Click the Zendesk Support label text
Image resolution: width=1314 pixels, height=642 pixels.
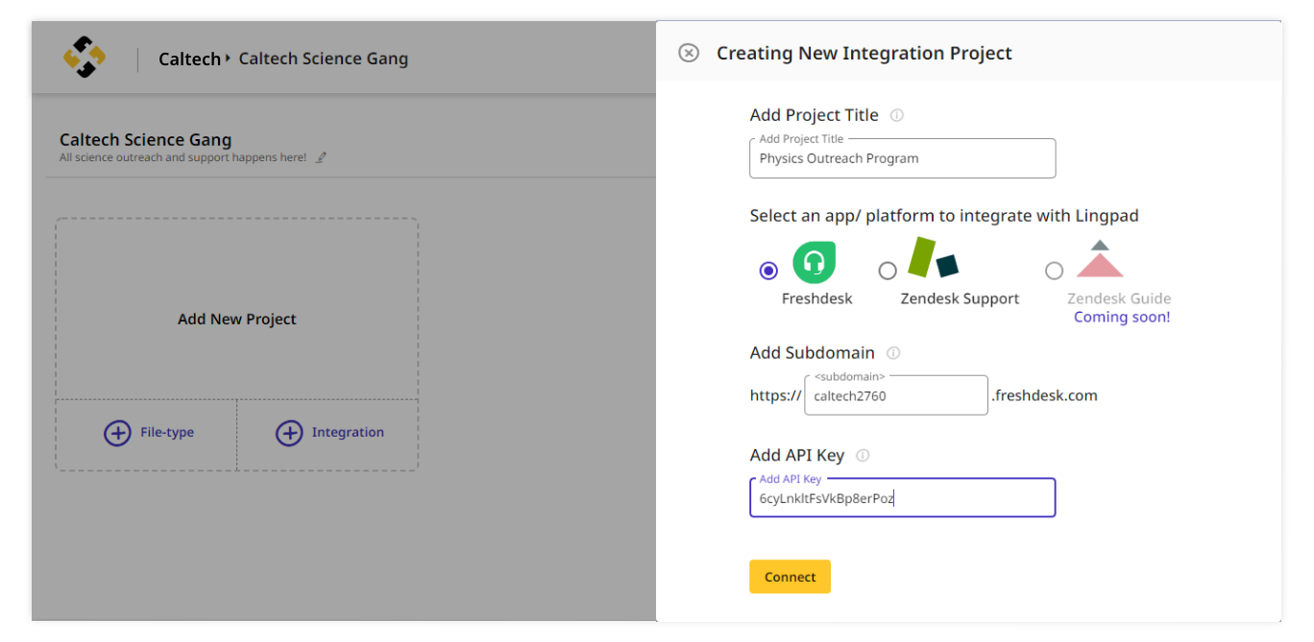(960, 298)
